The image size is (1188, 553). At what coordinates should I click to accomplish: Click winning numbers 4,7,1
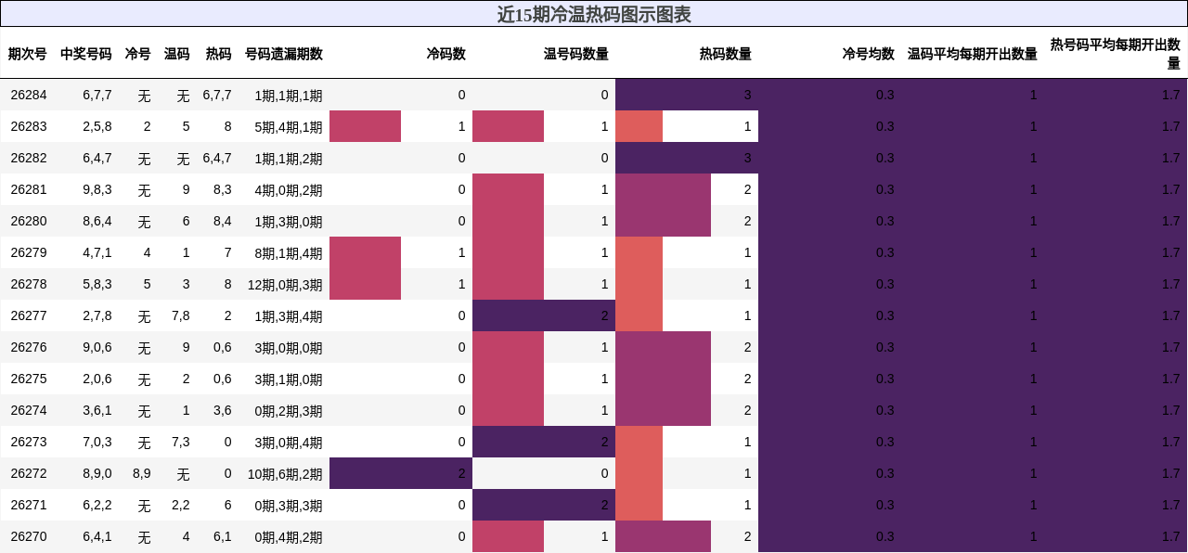point(97,252)
